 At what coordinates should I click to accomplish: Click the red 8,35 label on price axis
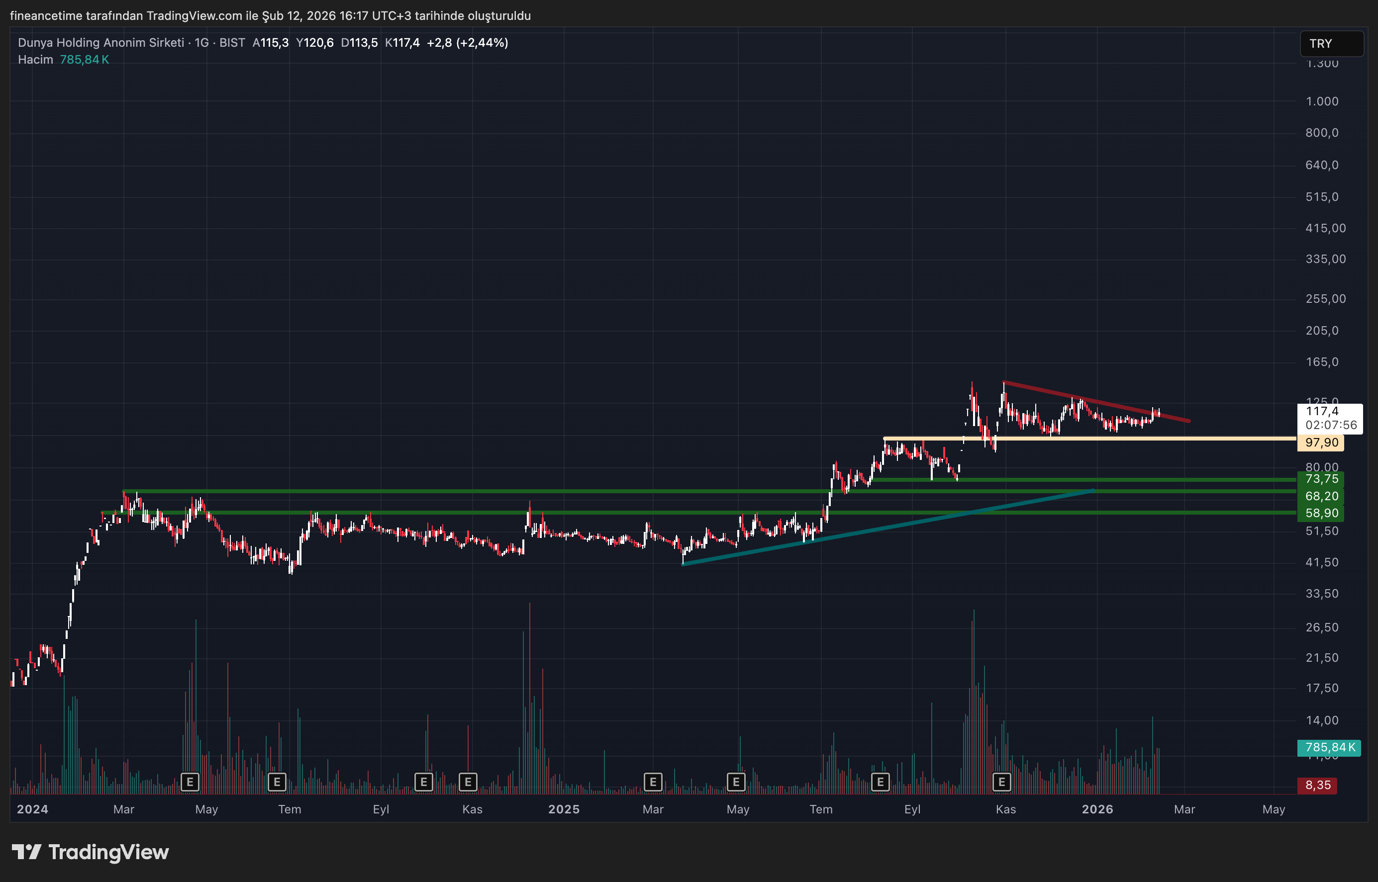click(1317, 785)
